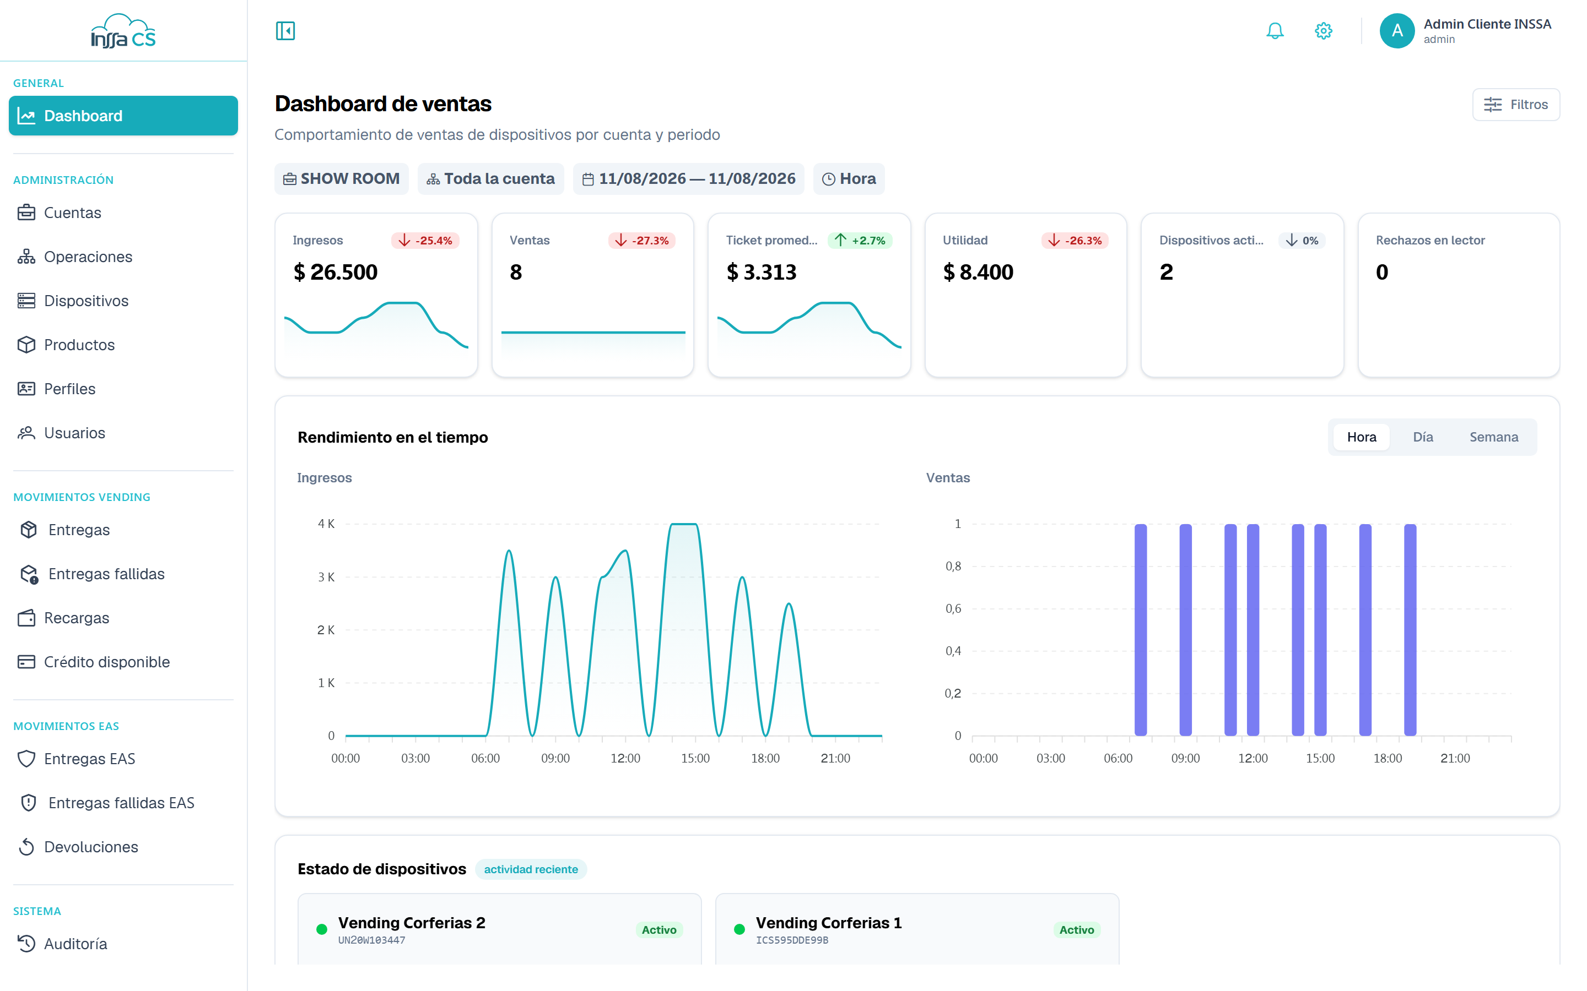The width and height of the screenshot is (1587, 991).
Task: Click the Entregas EAS shield icon
Action: pyautogui.click(x=26, y=759)
